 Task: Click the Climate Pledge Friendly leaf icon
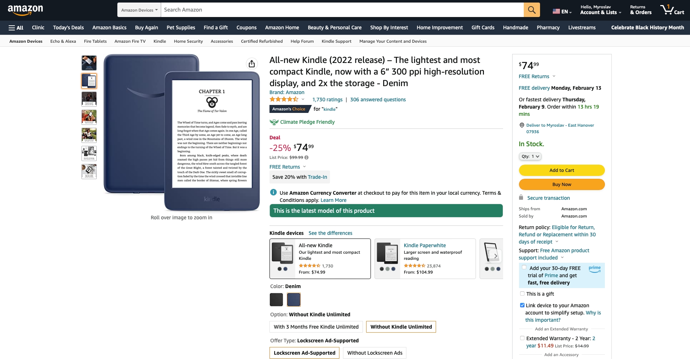point(274,122)
